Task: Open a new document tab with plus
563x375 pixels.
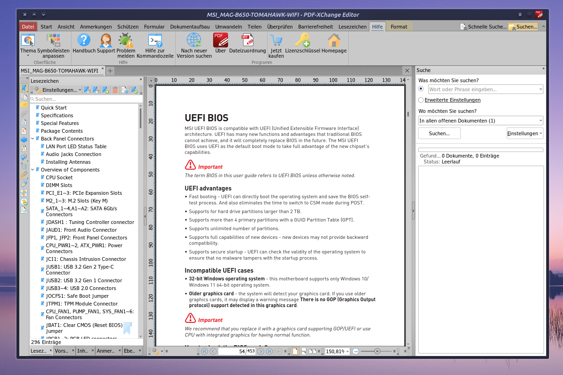Action: click(110, 71)
